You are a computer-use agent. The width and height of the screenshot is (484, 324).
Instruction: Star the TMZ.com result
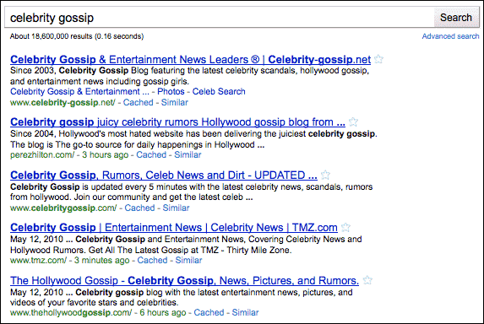345,227
